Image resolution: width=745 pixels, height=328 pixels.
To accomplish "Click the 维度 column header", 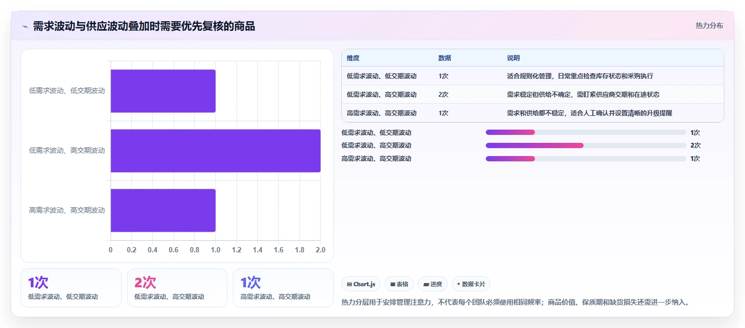I will [353, 58].
